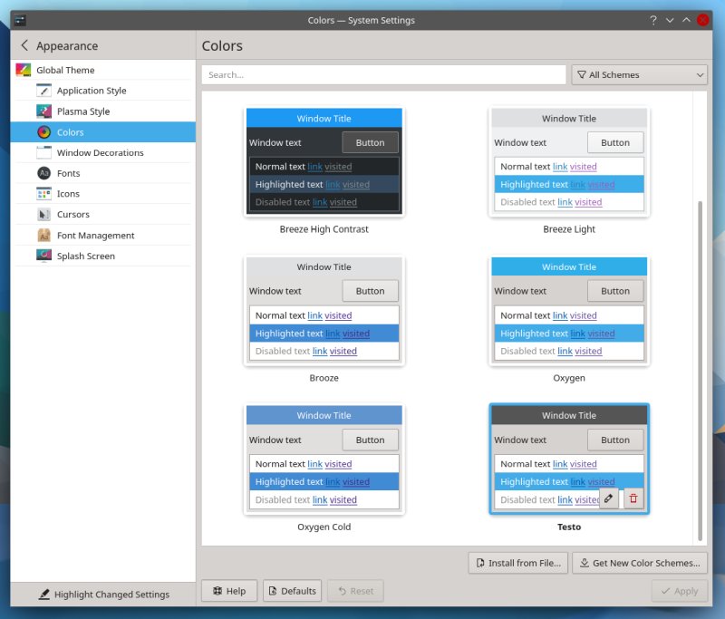Click the color scheme search field
Image resolution: width=725 pixels, height=619 pixels.
[x=383, y=75]
